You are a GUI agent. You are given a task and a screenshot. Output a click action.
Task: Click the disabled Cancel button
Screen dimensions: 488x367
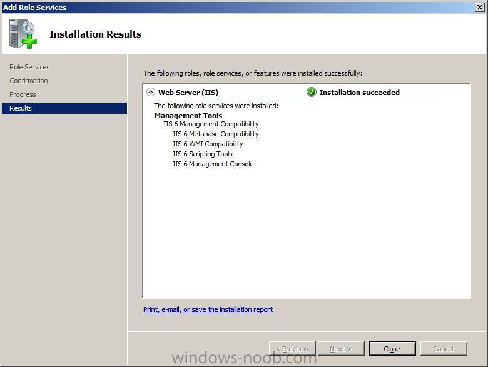click(444, 349)
